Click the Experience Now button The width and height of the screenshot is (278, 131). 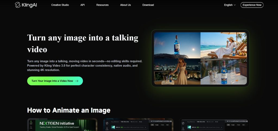tap(252, 5)
